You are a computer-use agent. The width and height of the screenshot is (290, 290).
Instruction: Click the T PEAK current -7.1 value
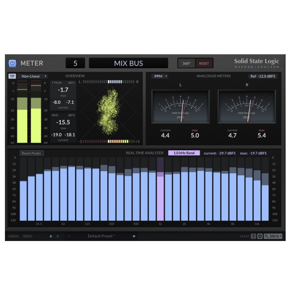tap(70, 102)
